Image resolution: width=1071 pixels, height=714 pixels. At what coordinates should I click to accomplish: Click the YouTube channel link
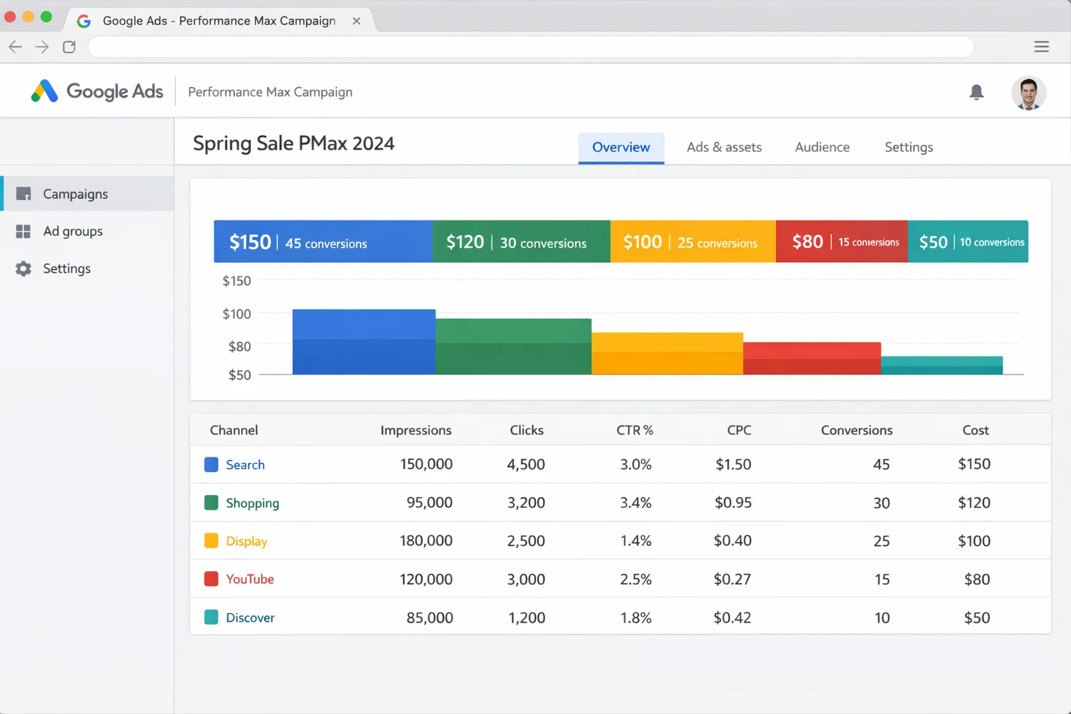[250, 579]
